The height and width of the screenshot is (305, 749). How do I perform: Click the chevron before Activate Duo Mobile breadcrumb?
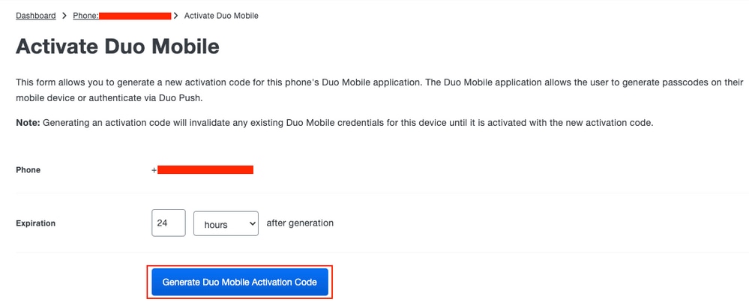pyautogui.click(x=176, y=15)
